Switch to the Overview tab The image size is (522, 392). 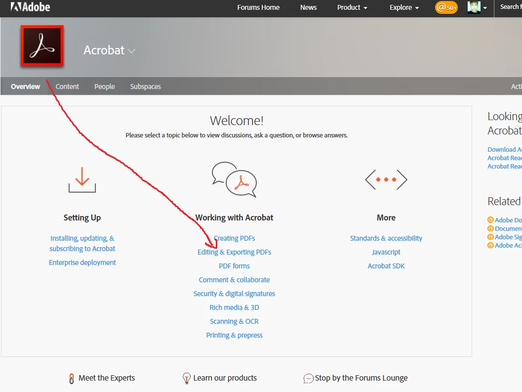(x=25, y=87)
